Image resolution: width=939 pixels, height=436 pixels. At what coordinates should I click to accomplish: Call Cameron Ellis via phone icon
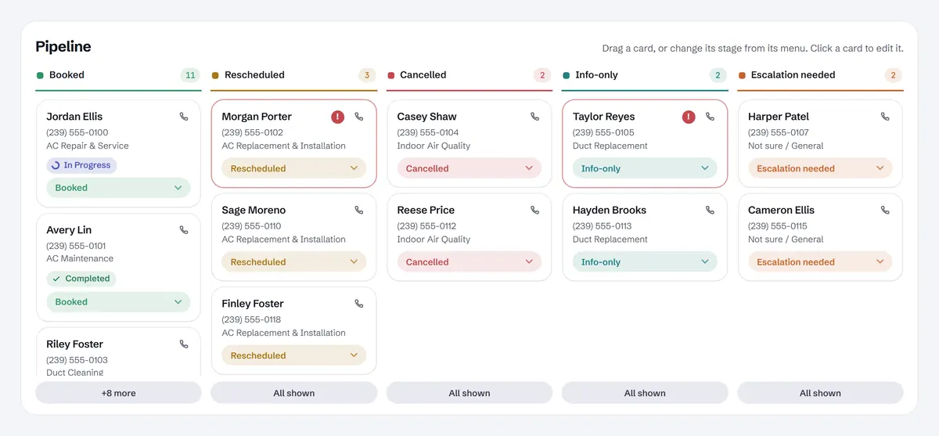886,211
